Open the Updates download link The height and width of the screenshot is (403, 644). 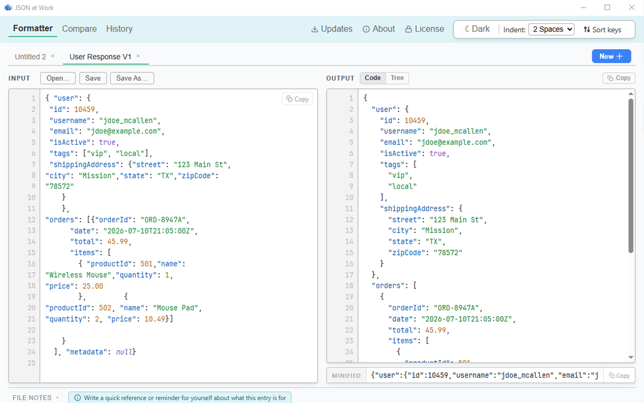[332, 29]
